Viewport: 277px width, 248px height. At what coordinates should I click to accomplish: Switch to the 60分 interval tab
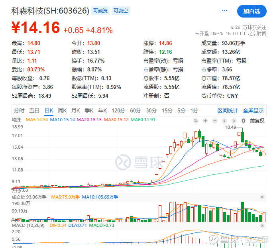tap(136, 110)
